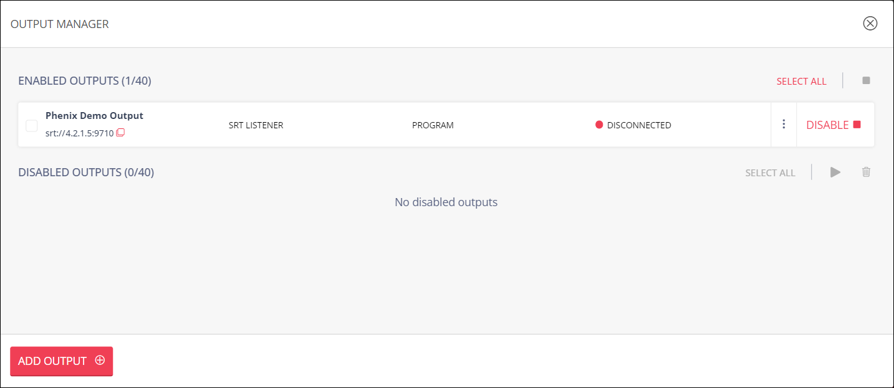Click the DISABLED OUTPUTS (0/40) heading
The height and width of the screenshot is (388, 894).
tap(86, 172)
